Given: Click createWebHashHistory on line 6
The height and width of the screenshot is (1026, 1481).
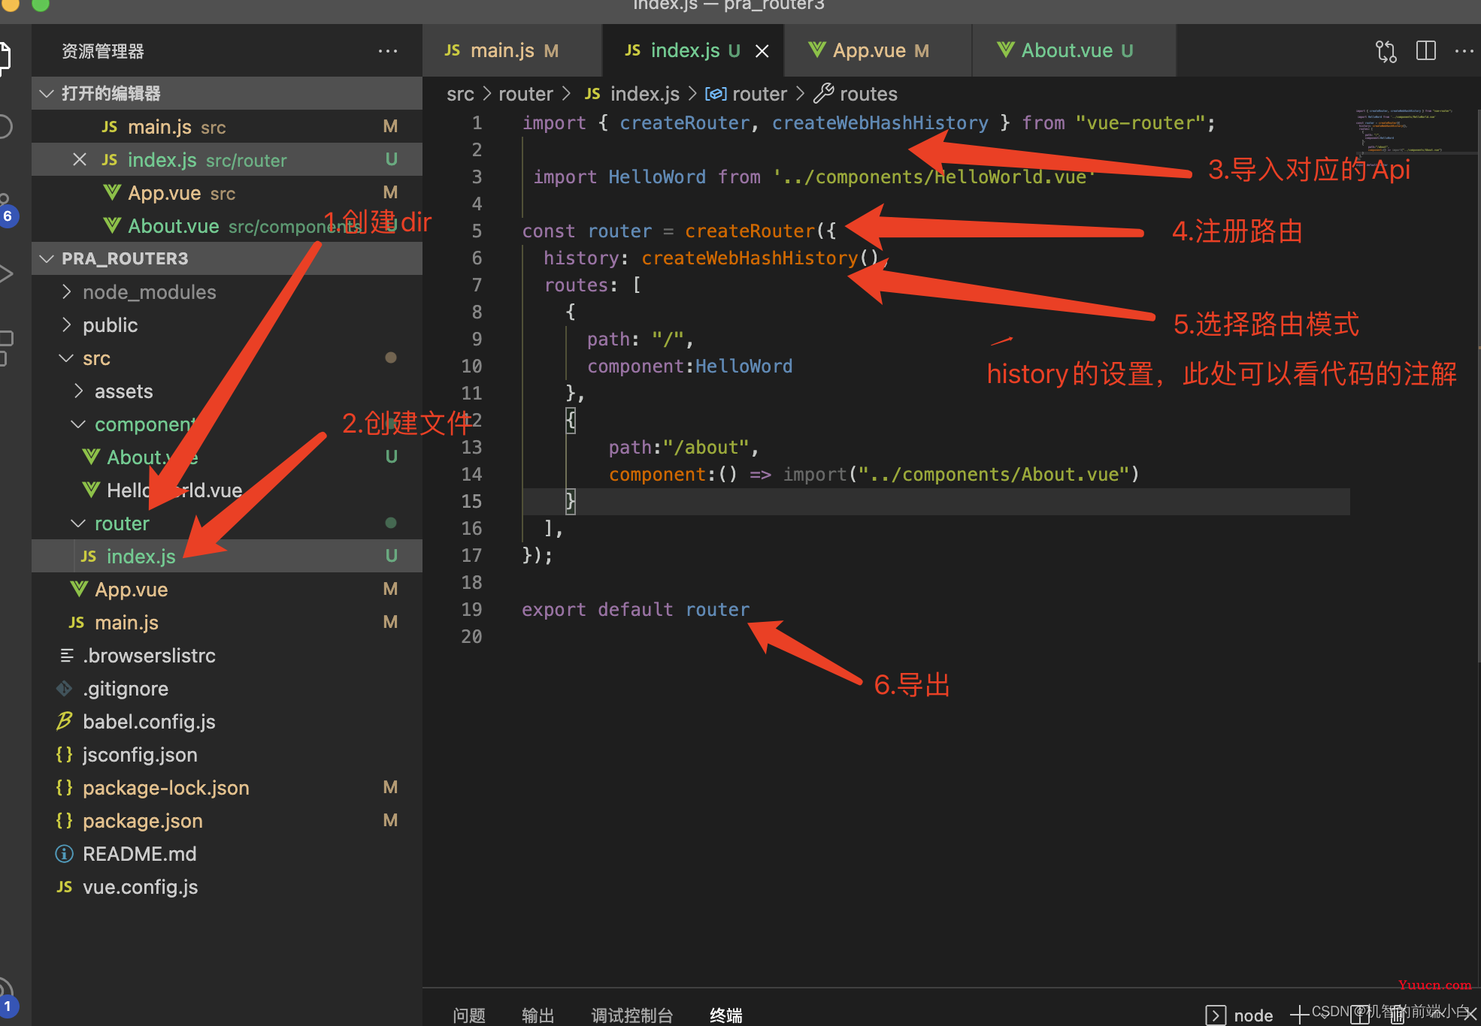Looking at the screenshot, I should [750, 258].
